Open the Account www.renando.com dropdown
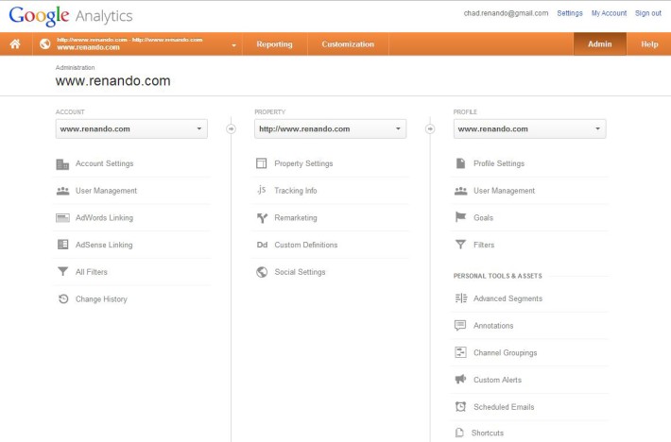Viewport: 671px width, 442px height. pos(131,128)
